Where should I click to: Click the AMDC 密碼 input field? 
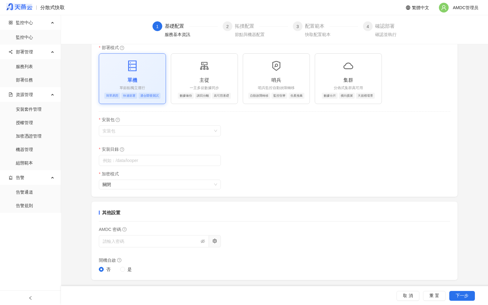click(154, 241)
